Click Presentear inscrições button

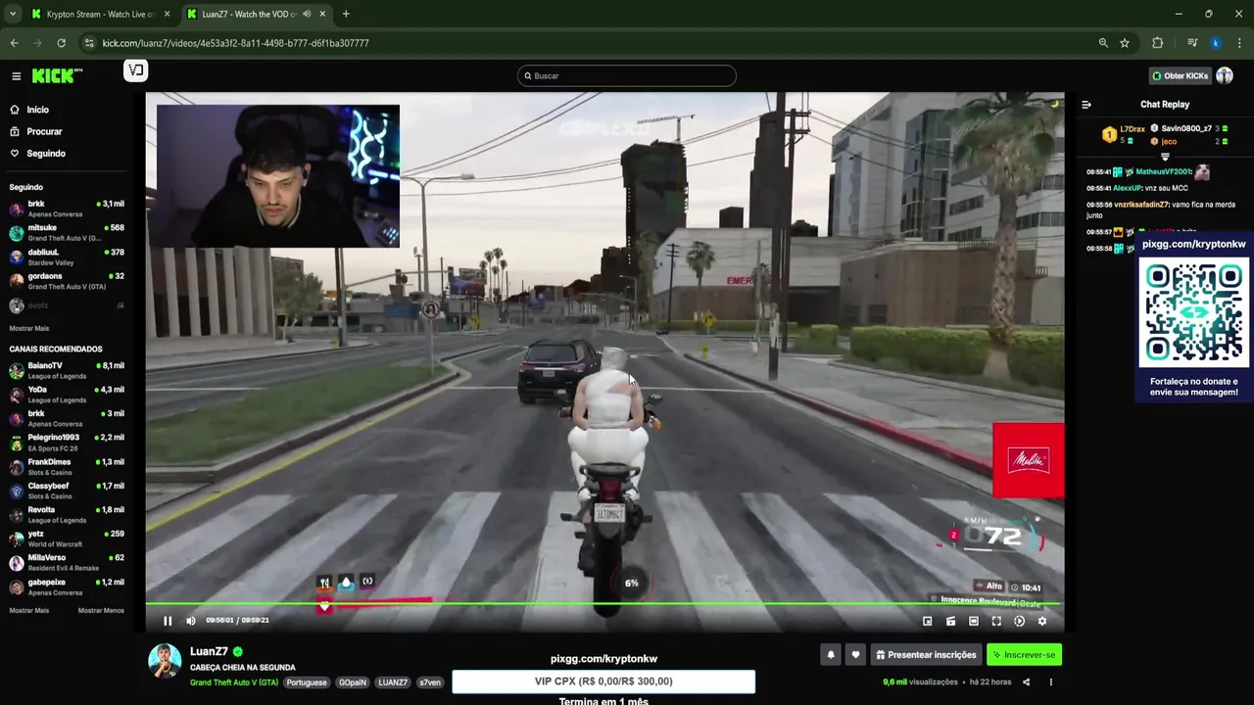tap(926, 655)
